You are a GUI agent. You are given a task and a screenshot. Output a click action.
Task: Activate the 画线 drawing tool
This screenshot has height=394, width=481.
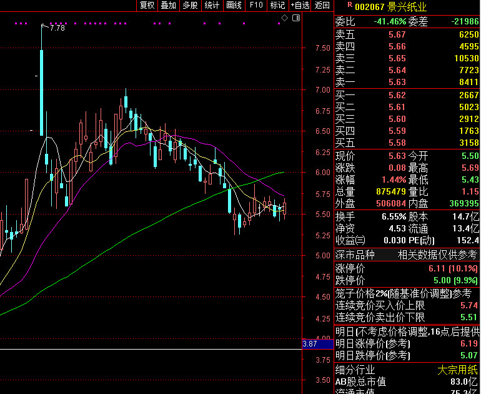click(x=234, y=6)
